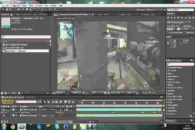Switch to Footage viewer tab
This screenshot has width=195, height=130.
tap(124, 15)
